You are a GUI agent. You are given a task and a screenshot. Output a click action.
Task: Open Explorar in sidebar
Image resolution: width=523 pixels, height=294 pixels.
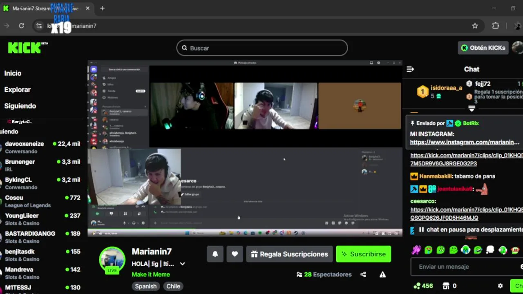click(18, 89)
